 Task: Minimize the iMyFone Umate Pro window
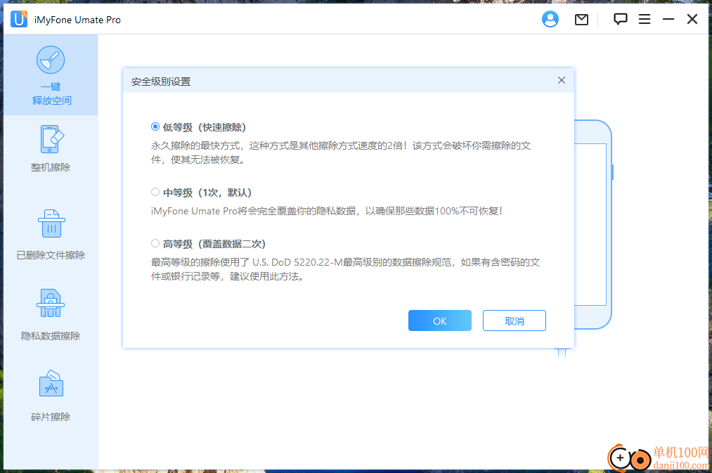tap(668, 19)
